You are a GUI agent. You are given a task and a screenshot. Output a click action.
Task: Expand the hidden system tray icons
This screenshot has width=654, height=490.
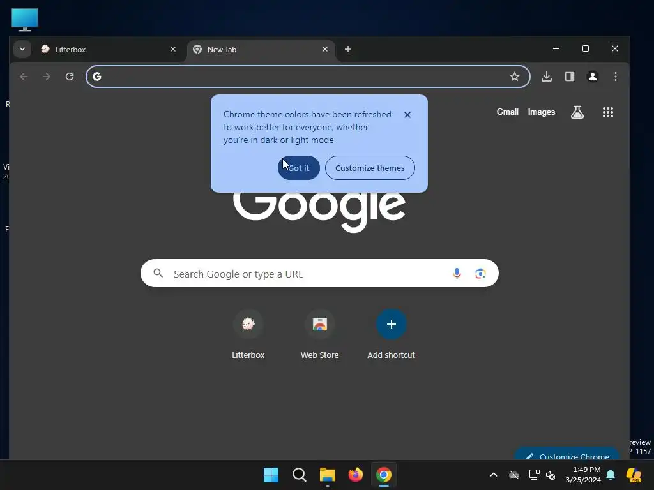point(494,475)
